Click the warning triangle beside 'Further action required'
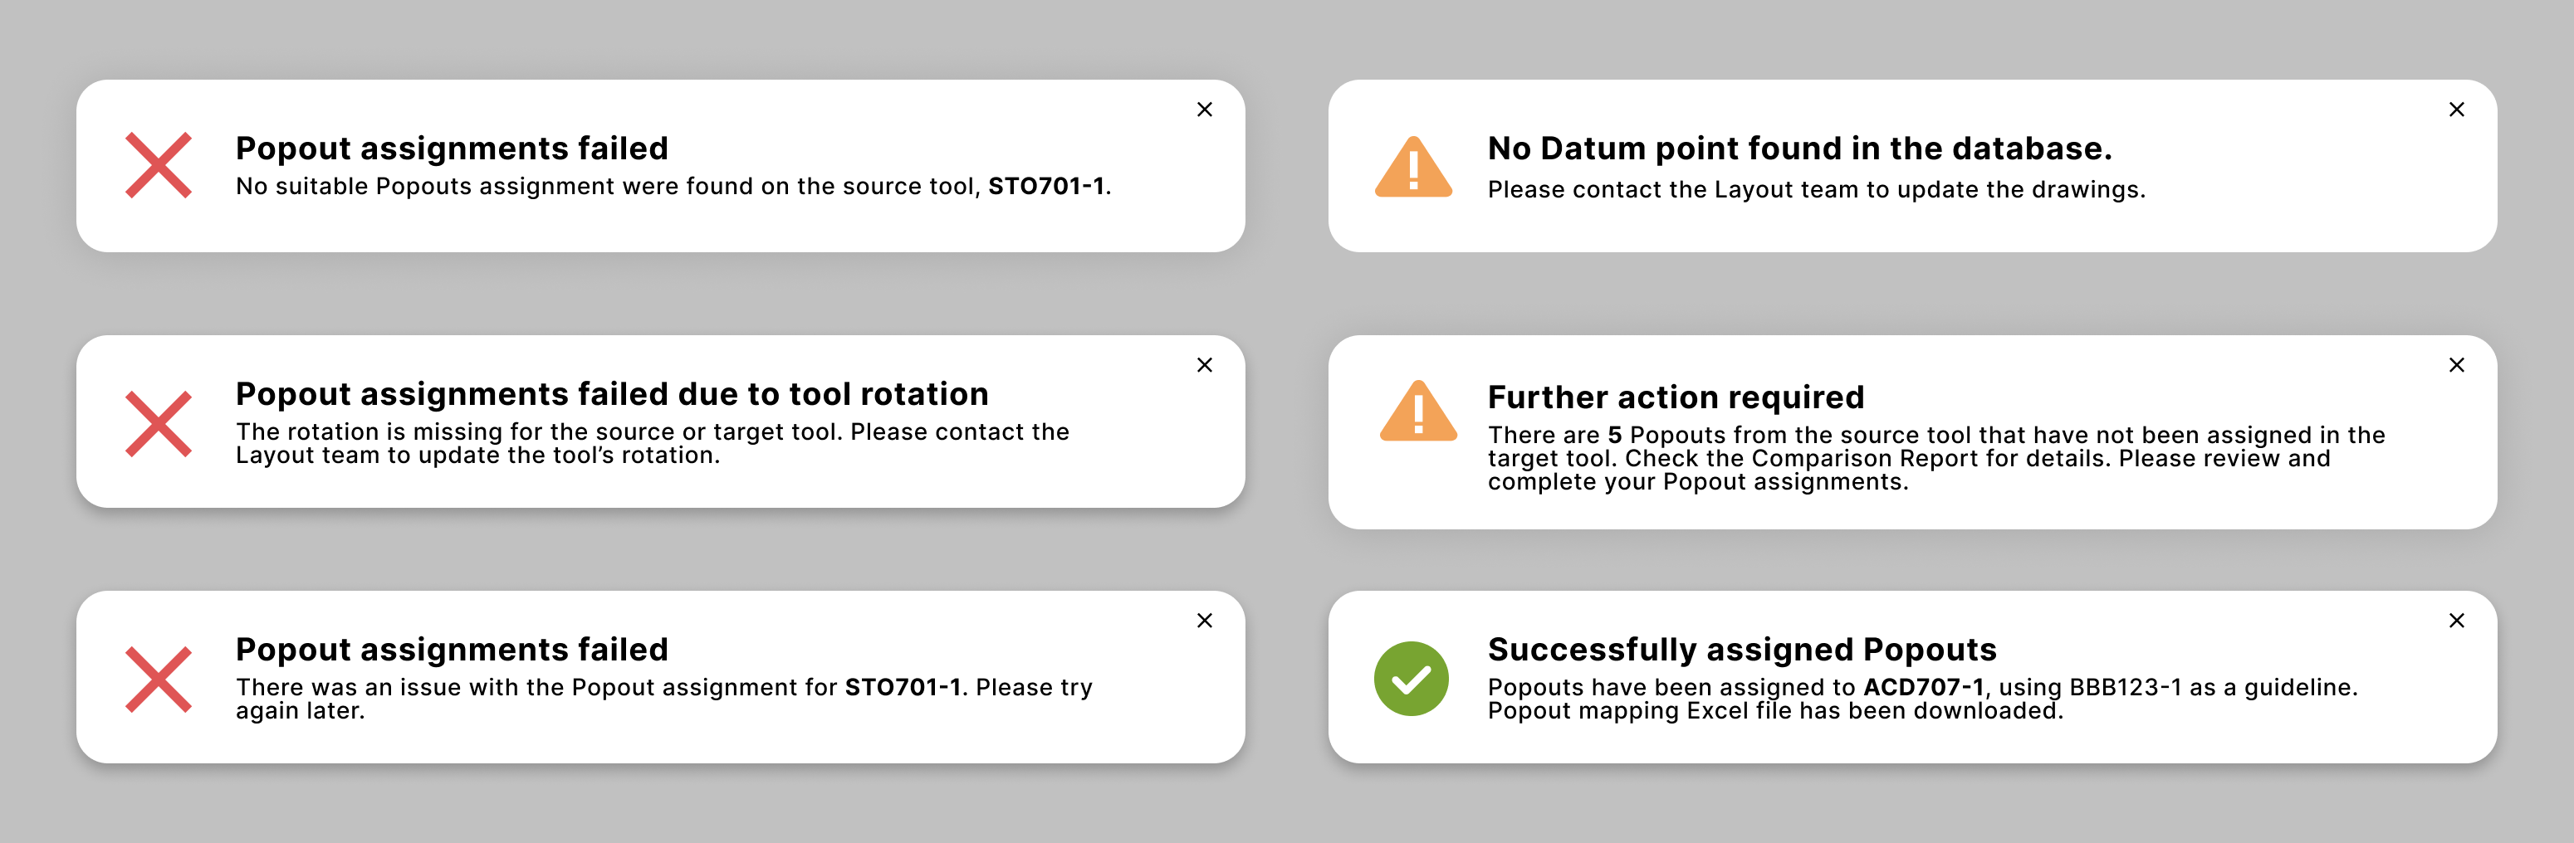 (1418, 412)
